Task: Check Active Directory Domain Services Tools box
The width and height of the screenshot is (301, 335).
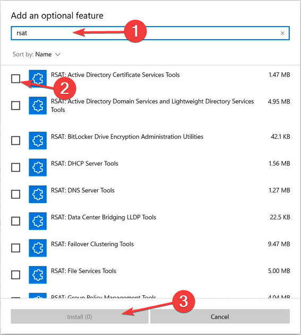Action: click(x=15, y=105)
